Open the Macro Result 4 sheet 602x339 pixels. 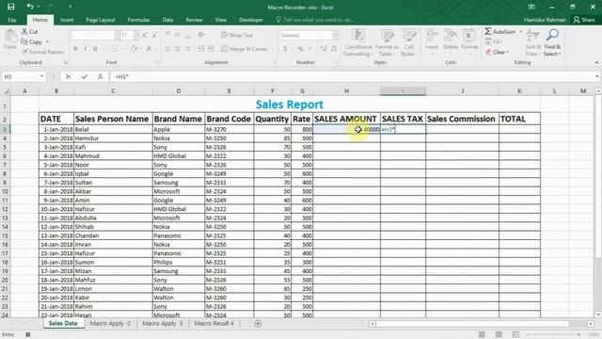pos(214,324)
